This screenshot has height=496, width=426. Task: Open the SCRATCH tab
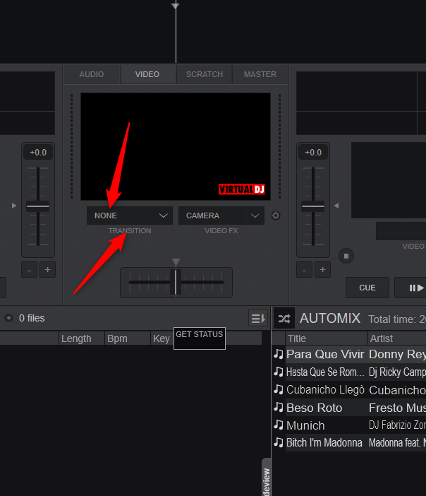(205, 74)
